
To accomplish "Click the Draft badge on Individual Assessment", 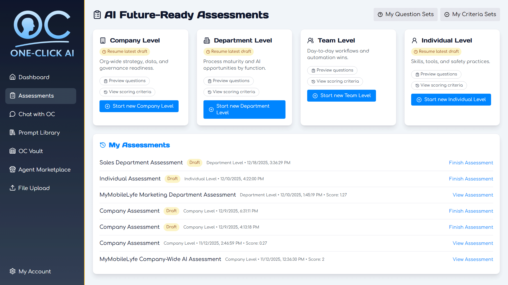I will tap(172, 179).
